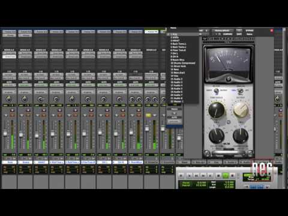Toggle solo on the Kick track
The width and height of the screenshot is (288, 216).
click(6, 115)
